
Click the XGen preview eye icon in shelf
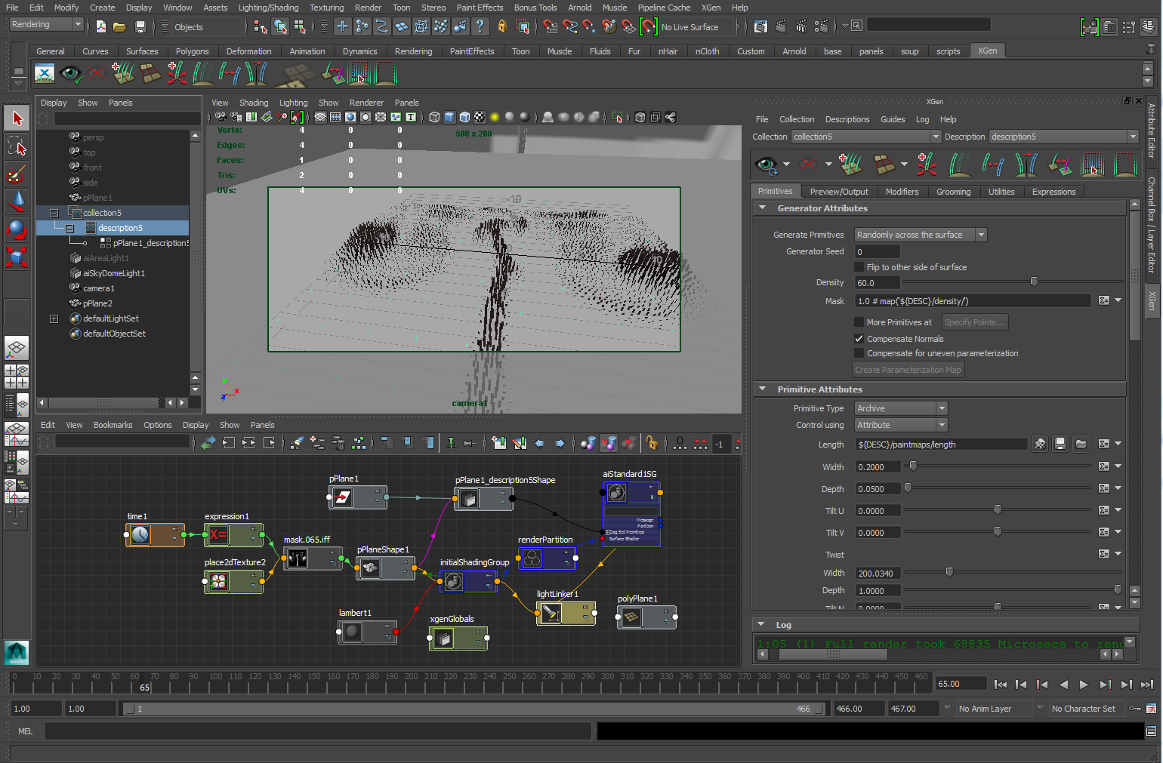click(x=70, y=74)
